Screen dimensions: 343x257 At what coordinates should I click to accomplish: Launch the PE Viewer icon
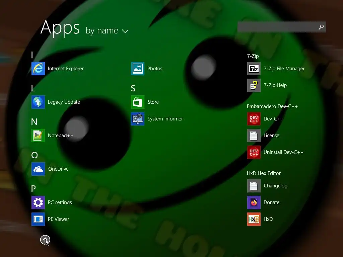38,219
